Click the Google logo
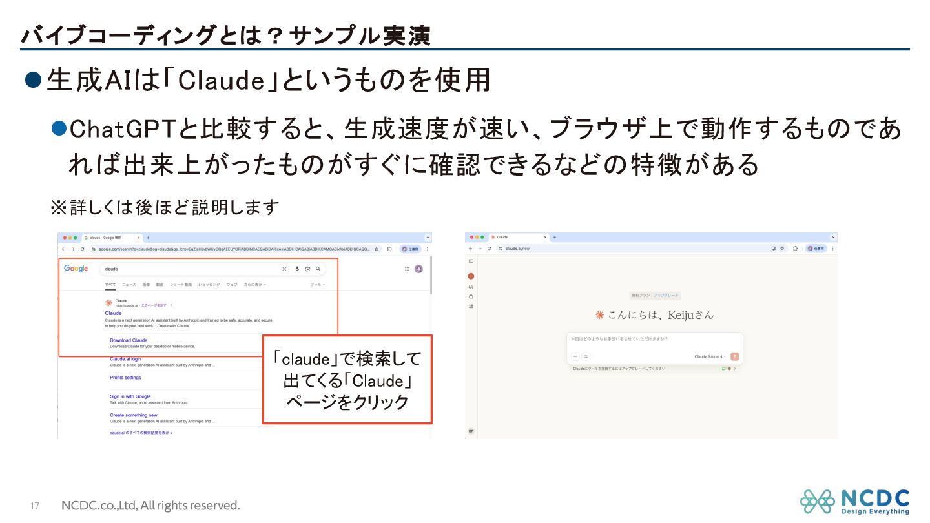930x523 pixels. click(76, 269)
